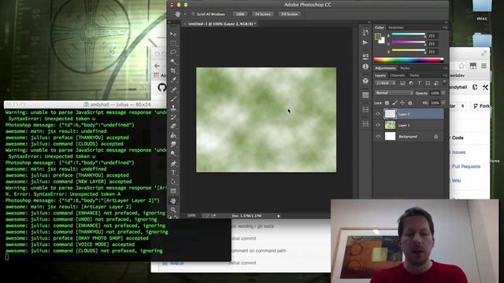Select Layer 1 thumbnail in Layers panel
Screen dimensions: 504x283
(x=391, y=125)
